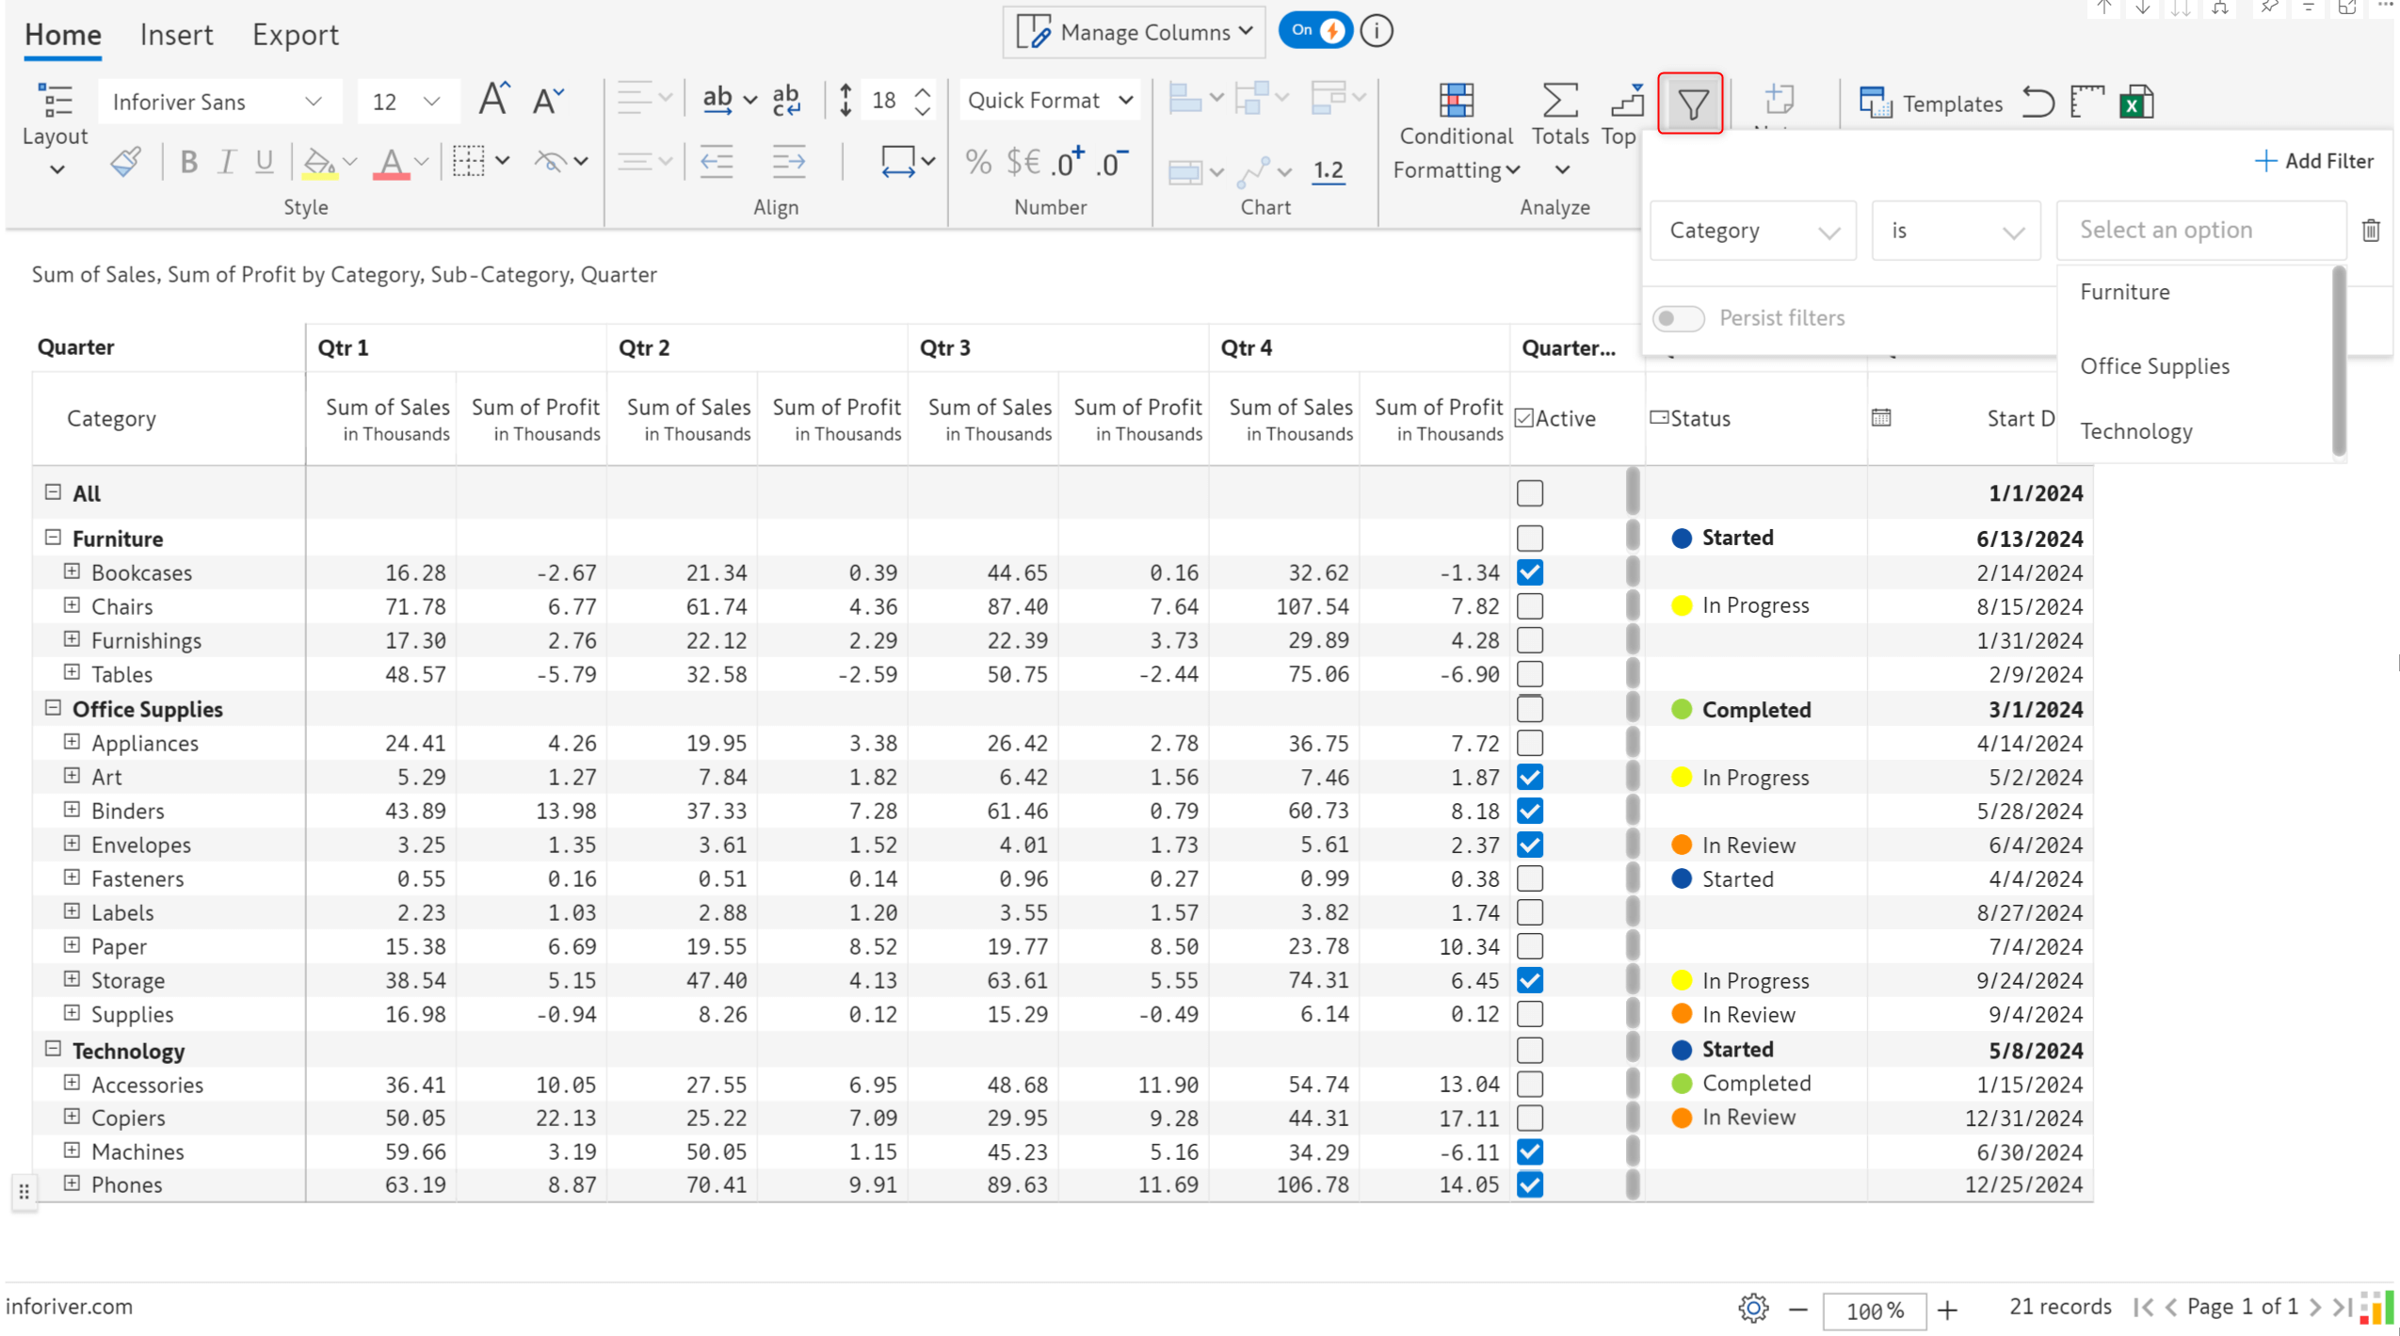Image resolution: width=2400 pixels, height=1336 pixels.
Task: Open the Category filter field dropdown
Action: click(1751, 231)
